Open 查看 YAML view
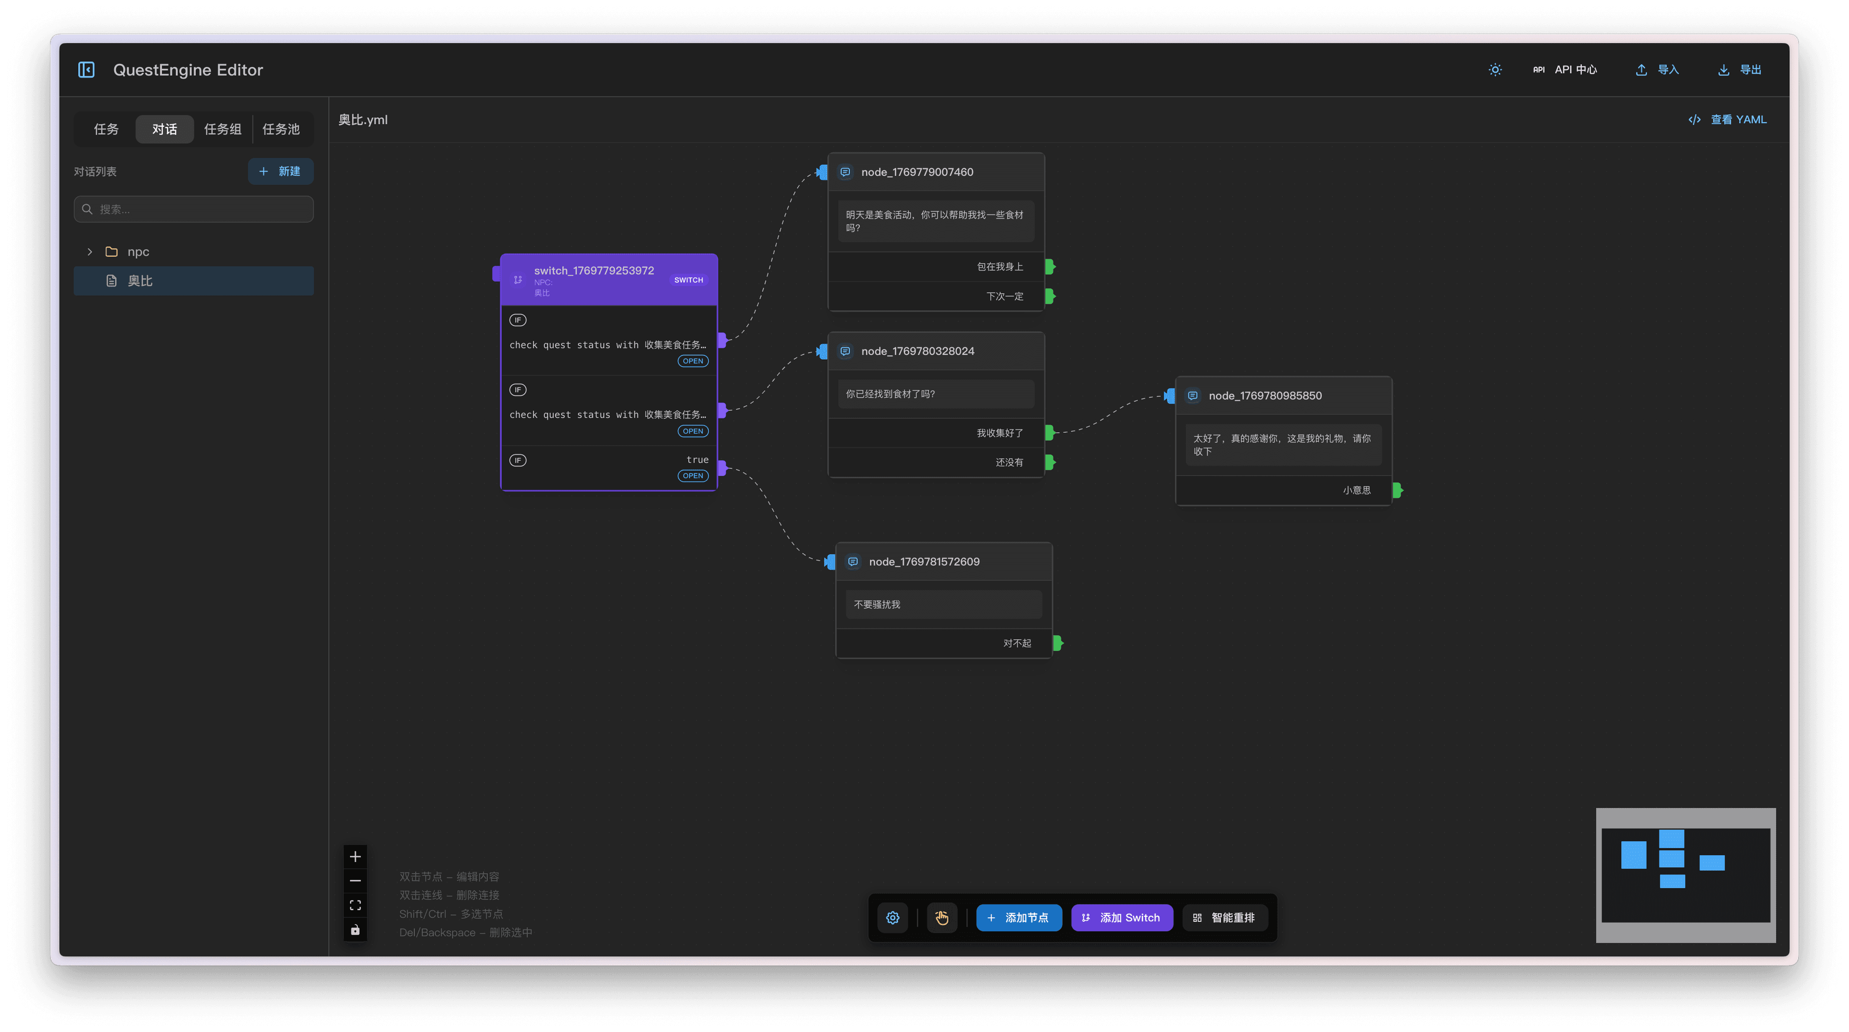 tap(1727, 120)
